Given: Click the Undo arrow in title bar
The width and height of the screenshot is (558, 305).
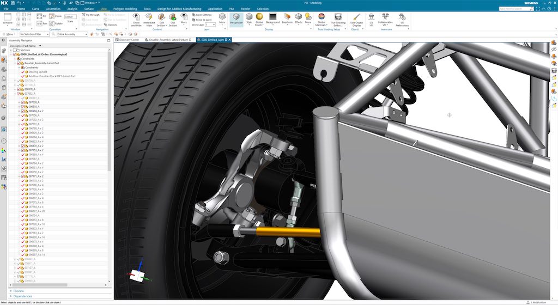Looking at the screenshot, I should click(19, 3).
